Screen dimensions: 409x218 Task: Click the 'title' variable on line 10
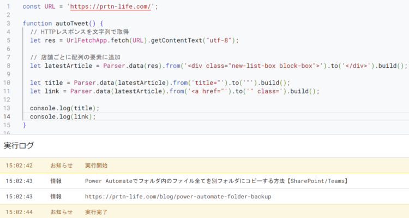coord(54,83)
